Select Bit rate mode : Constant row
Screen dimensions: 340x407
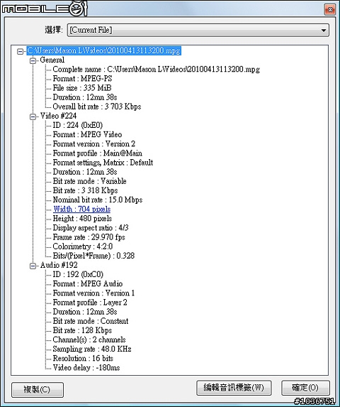91,321
